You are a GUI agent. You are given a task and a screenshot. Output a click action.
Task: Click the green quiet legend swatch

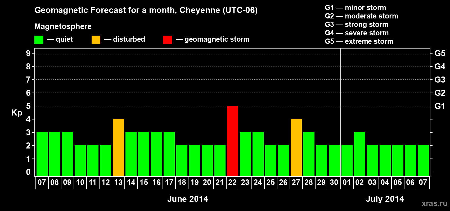click(39, 40)
